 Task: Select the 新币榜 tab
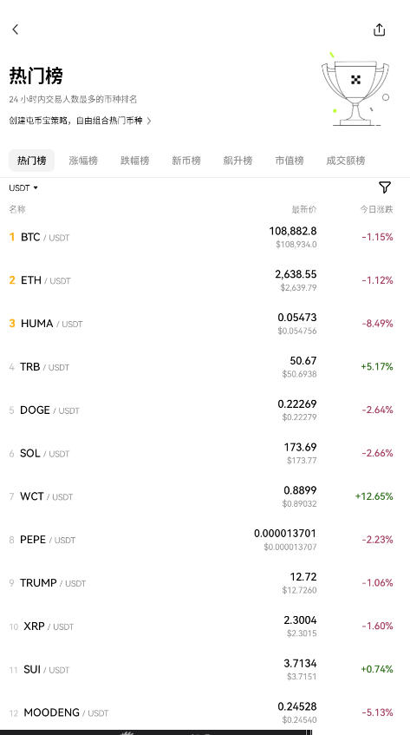click(186, 161)
